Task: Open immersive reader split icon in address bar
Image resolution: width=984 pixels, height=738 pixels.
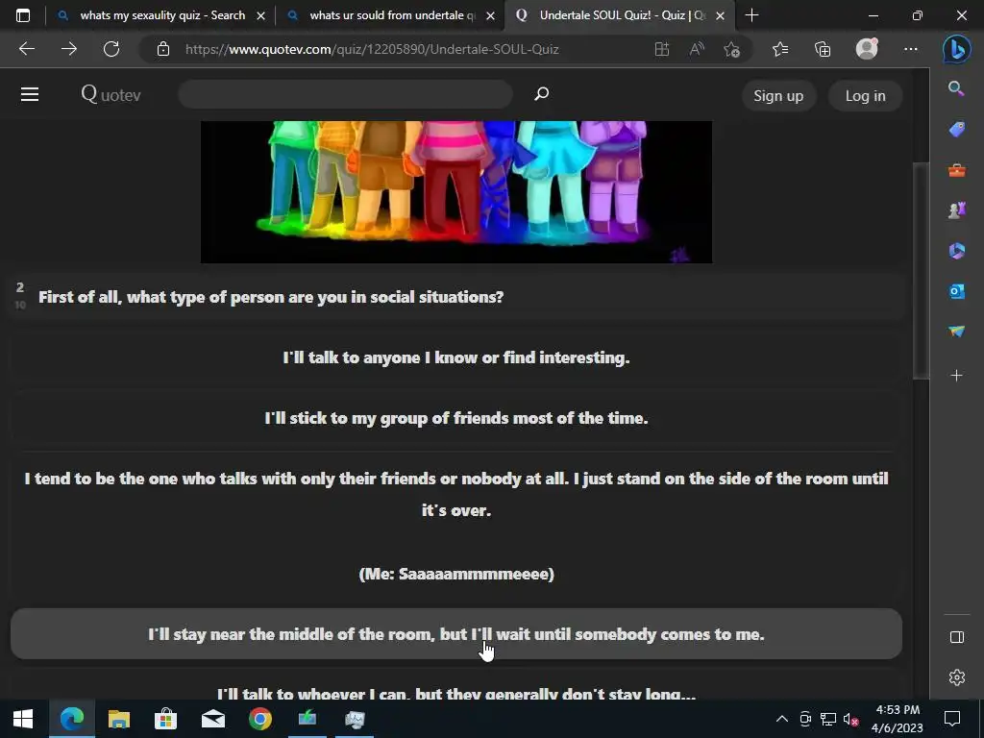Action: [x=661, y=49]
